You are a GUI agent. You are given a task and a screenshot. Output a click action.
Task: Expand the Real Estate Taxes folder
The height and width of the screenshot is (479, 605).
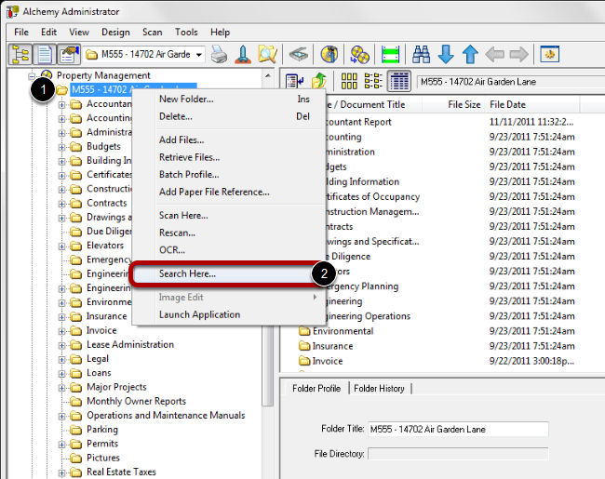[61, 472]
